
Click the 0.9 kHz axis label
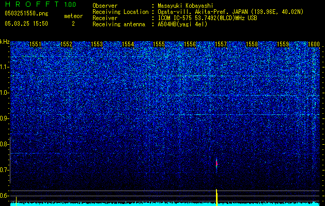(x=4, y=118)
